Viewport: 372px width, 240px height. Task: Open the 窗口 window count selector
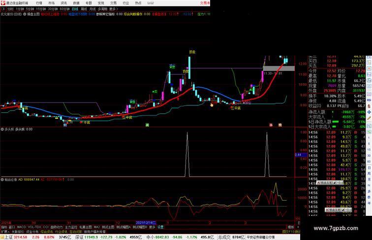pyautogui.click(x=12, y=227)
